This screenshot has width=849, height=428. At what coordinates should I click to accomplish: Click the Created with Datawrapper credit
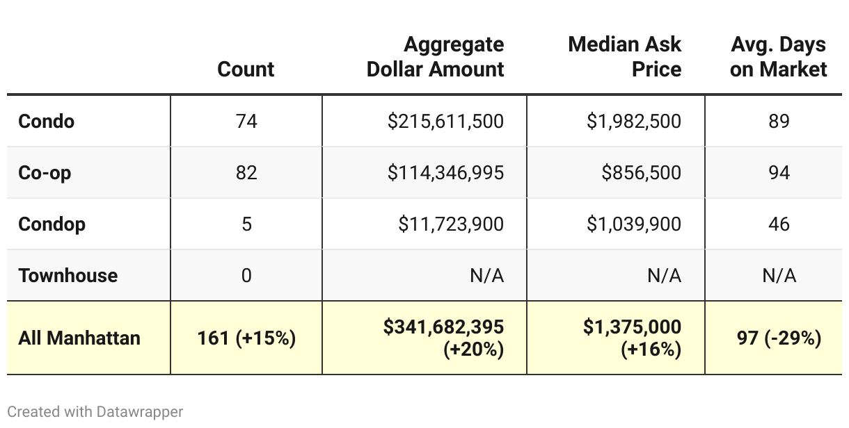[95, 411]
